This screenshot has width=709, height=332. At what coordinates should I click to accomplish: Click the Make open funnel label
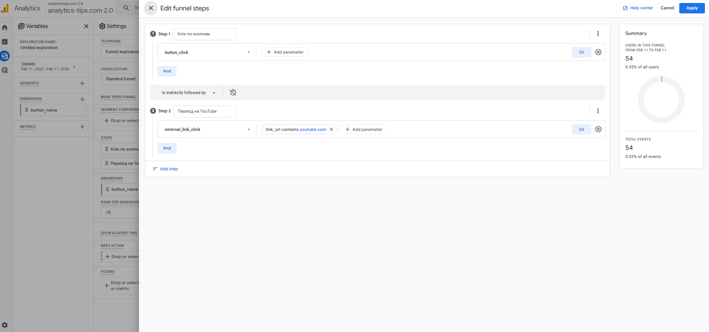tap(119, 97)
